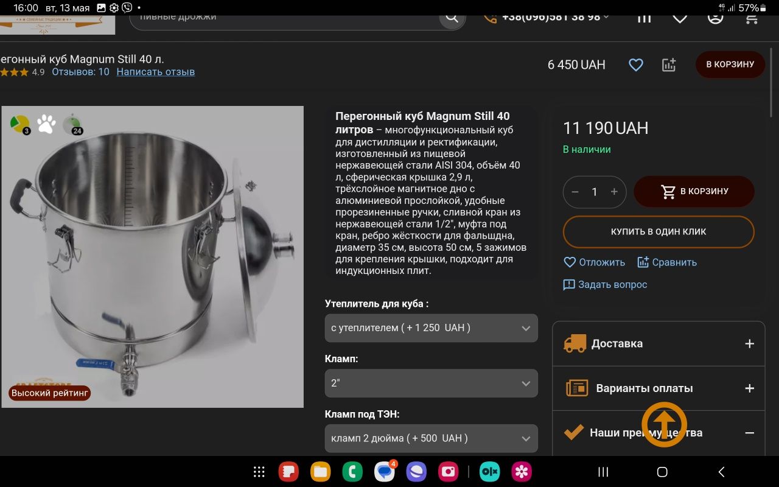Click the orange scroll-to-top arrow
This screenshot has height=487, width=779.
coord(664,424)
